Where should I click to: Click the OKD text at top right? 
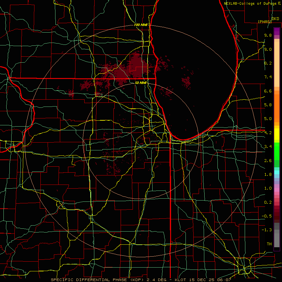275,18
